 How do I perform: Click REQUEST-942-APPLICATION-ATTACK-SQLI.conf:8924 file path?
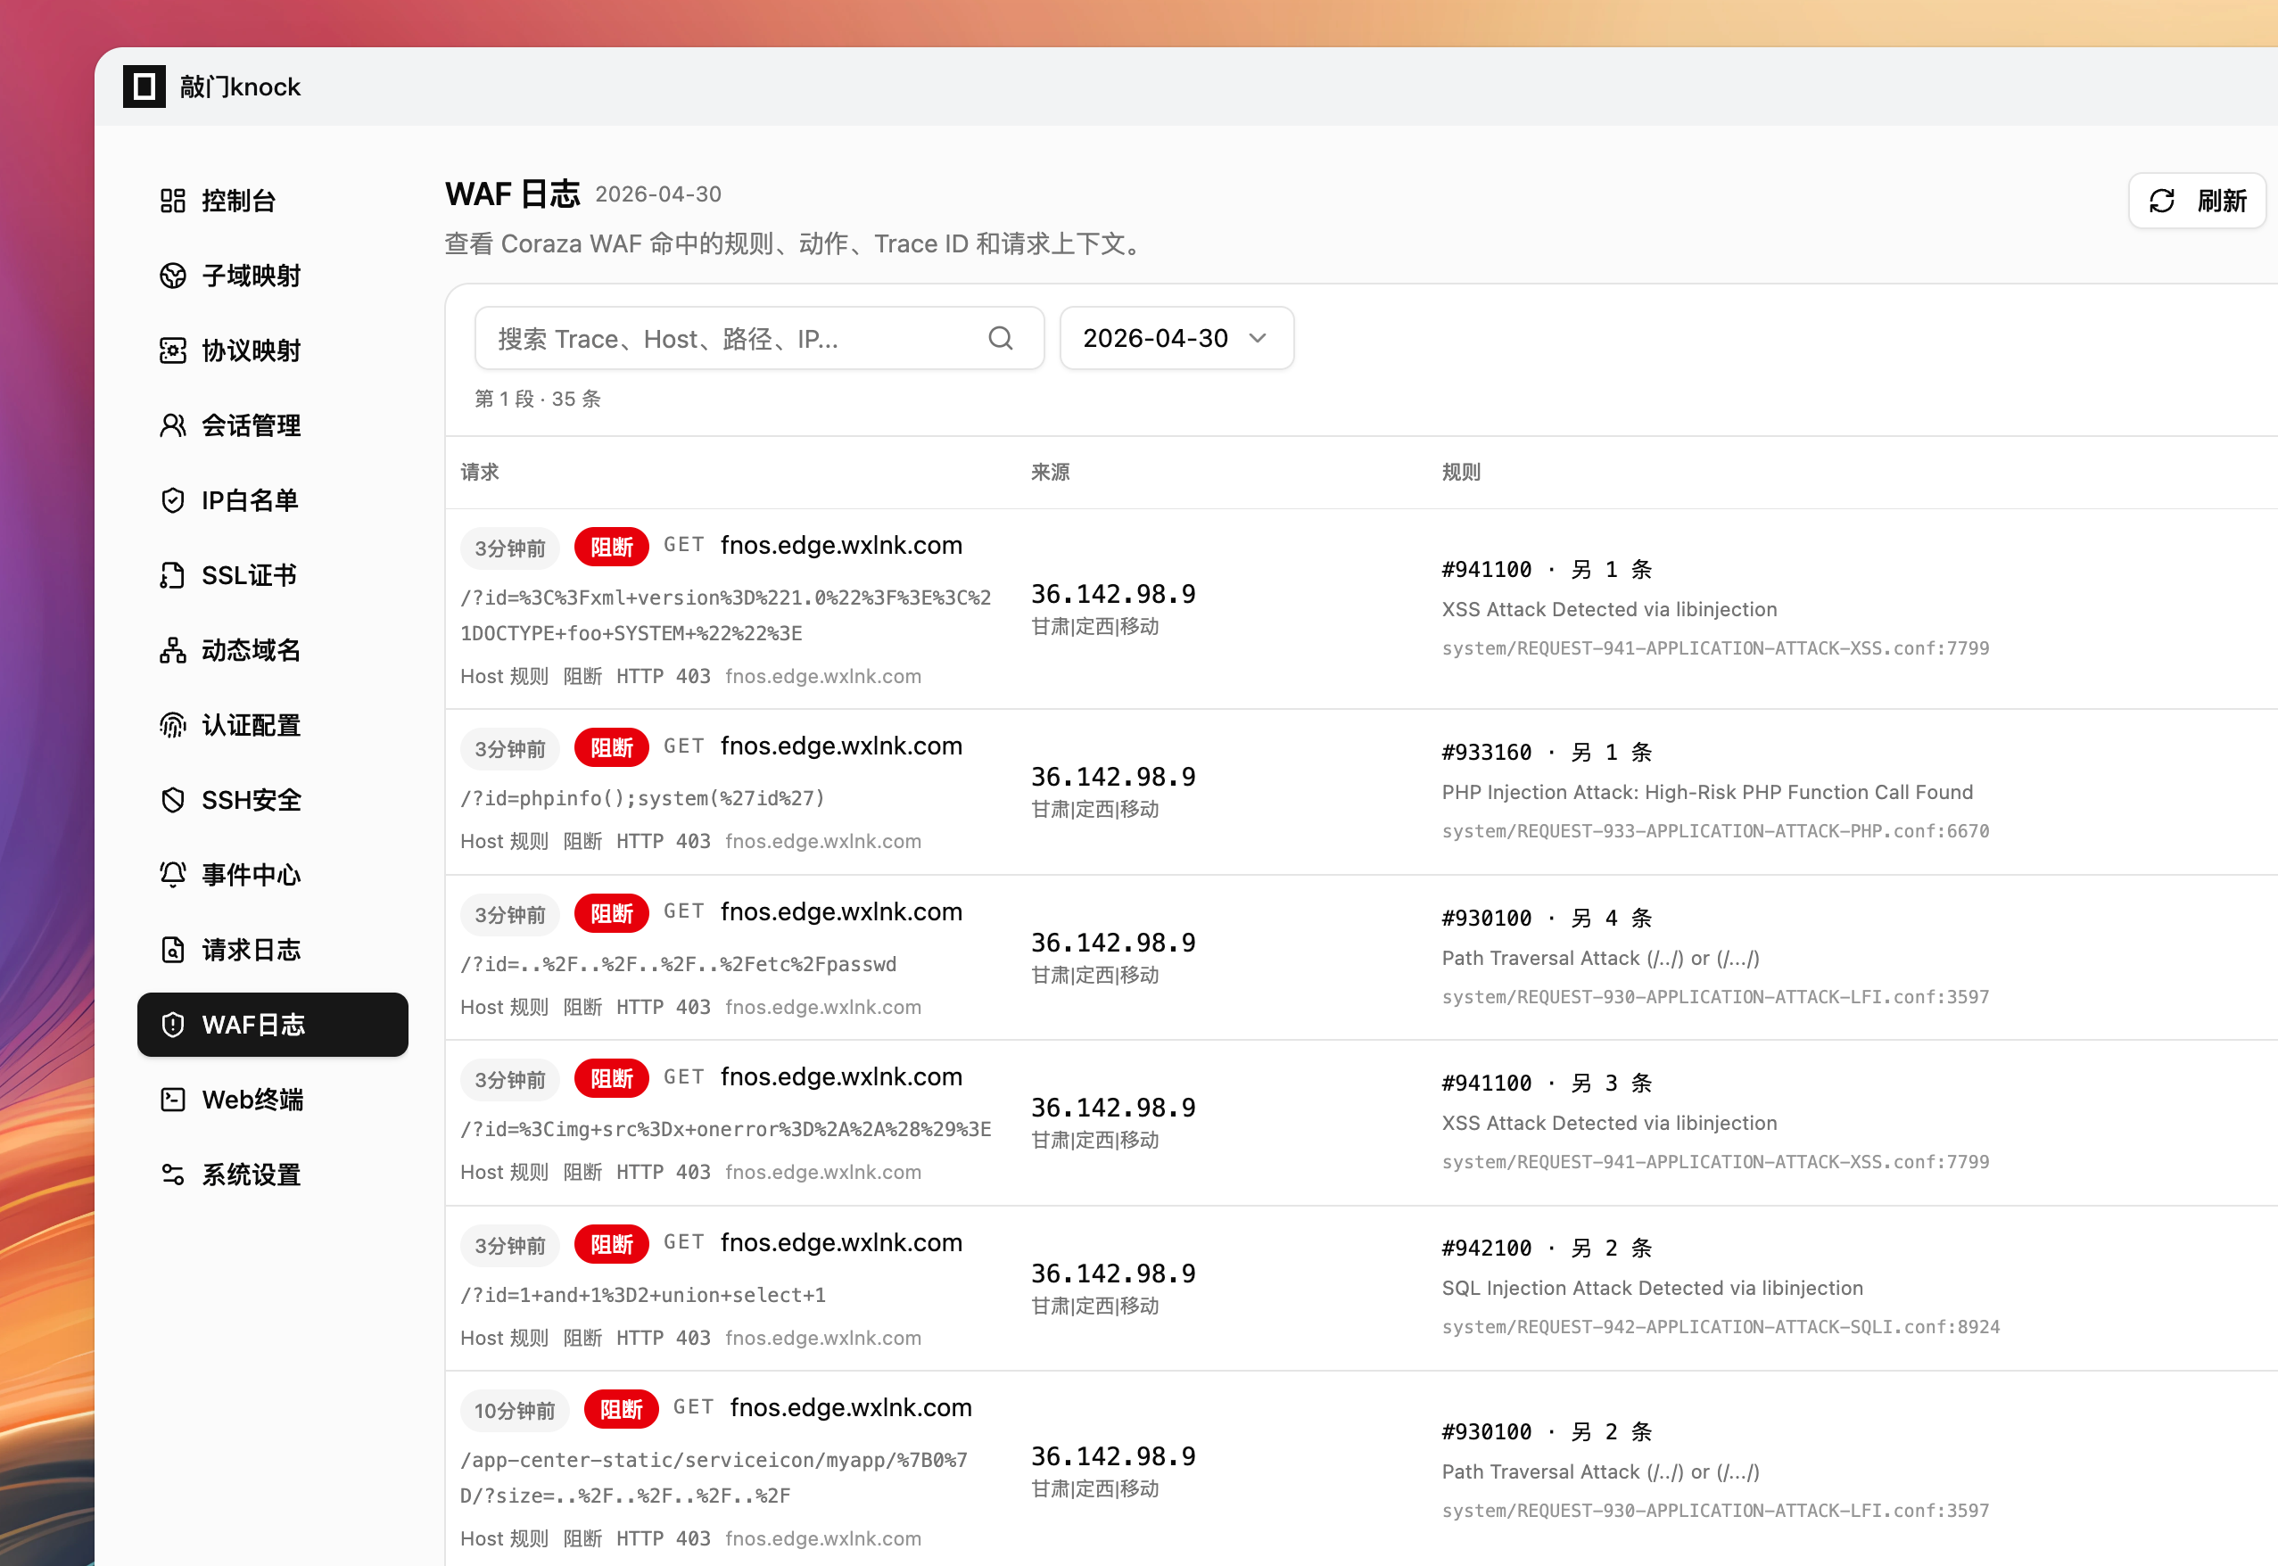1721,1328
